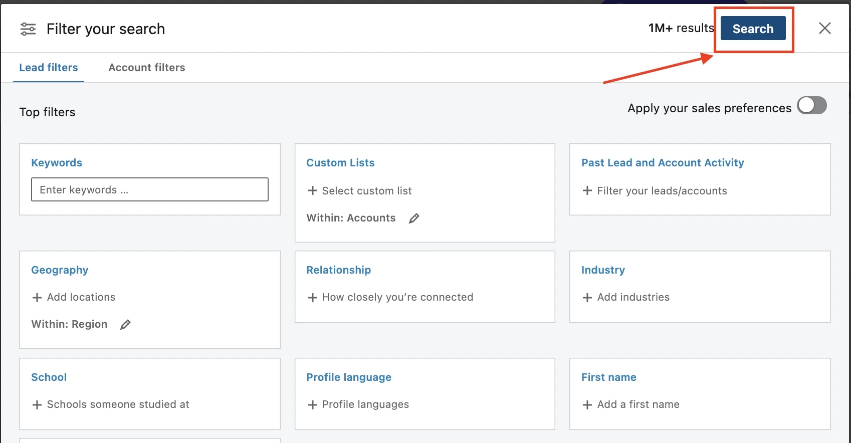Click the Select custom list text
Screen dimensions: 851x443
(367, 191)
